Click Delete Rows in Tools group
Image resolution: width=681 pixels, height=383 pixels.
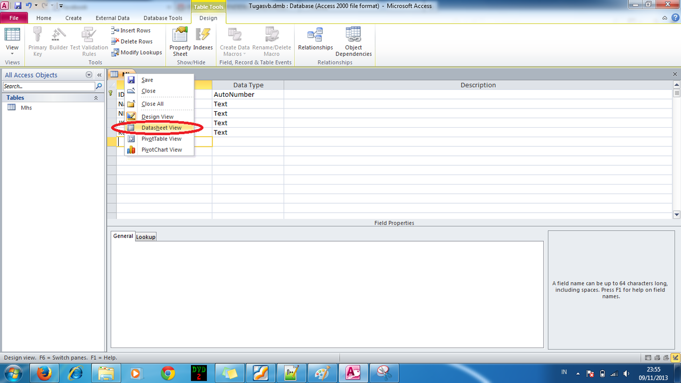coord(132,41)
